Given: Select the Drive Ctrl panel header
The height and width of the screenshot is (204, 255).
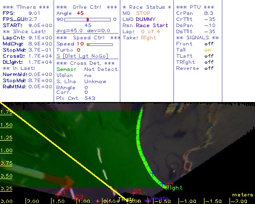Looking at the screenshot, I should pos(87,7).
